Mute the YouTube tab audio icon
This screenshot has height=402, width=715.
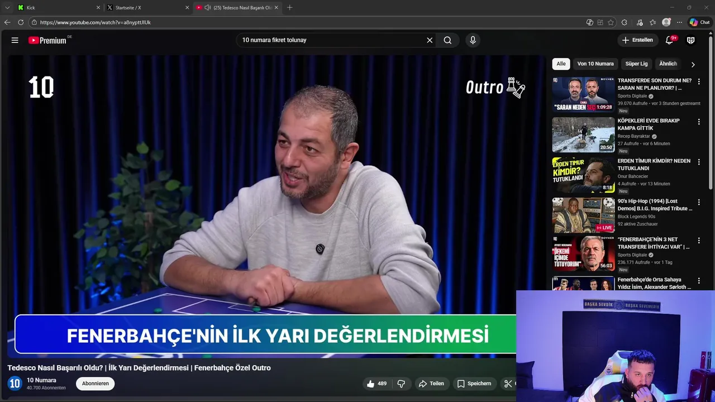point(208,8)
